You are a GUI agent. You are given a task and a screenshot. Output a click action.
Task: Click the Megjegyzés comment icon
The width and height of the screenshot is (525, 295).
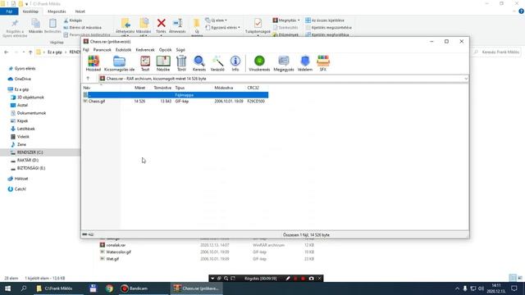(x=284, y=63)
